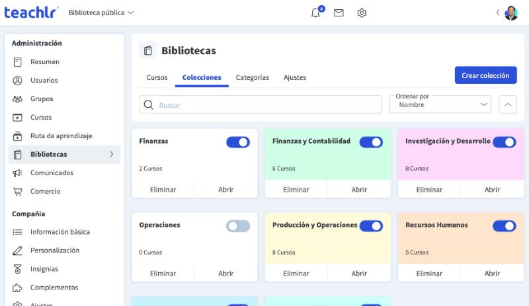Click the Recursos Humanos orange card title
The image size is (529, 306).
pyautogui.click(x=436, y=225)
